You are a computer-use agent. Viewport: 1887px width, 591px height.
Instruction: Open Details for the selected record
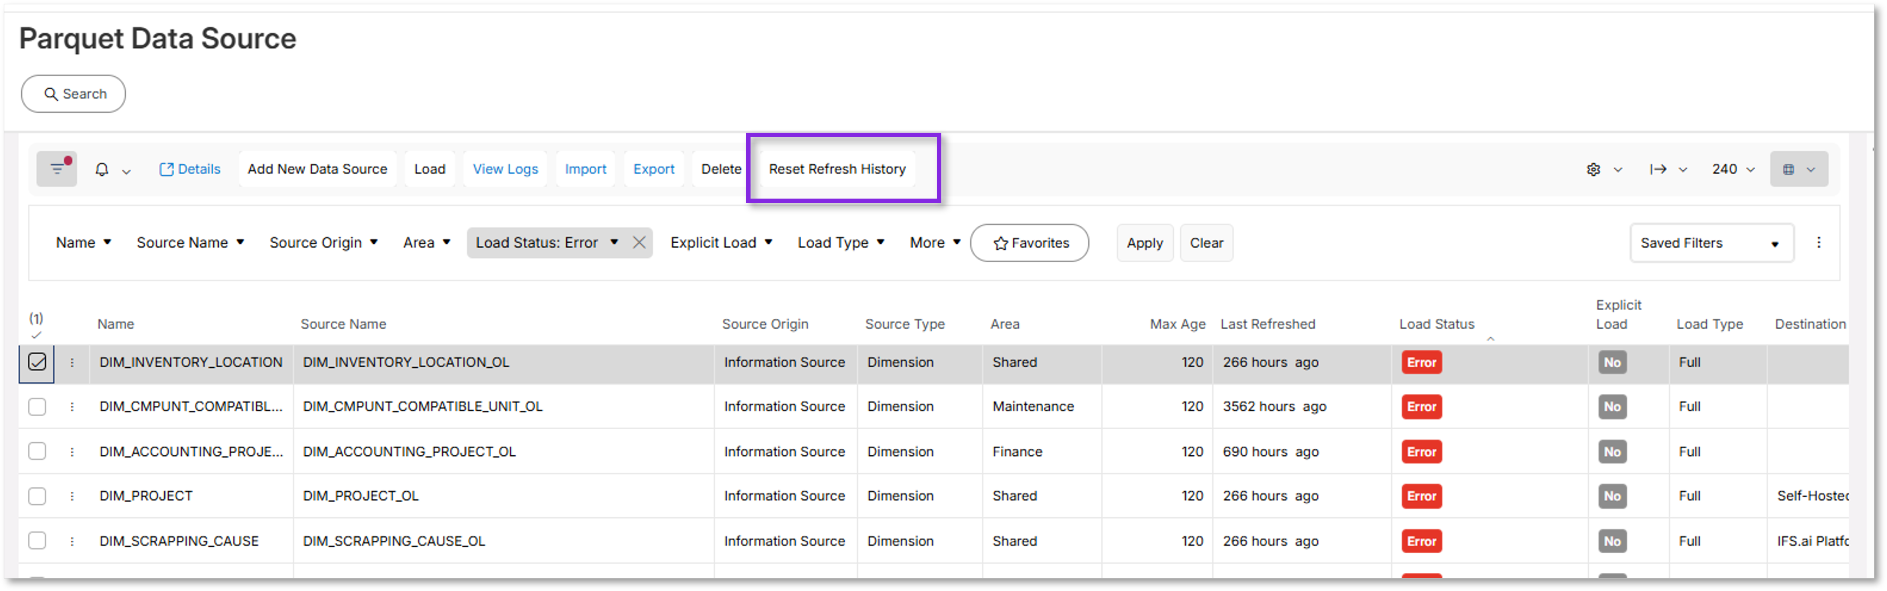[x=190, y=169]
